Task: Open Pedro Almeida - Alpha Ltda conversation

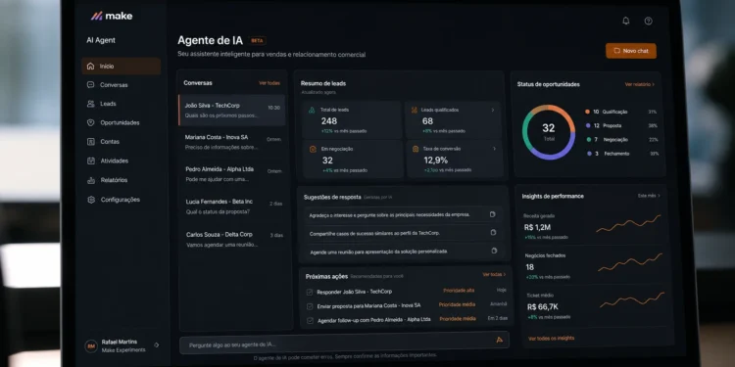Action: click(233, 174)
